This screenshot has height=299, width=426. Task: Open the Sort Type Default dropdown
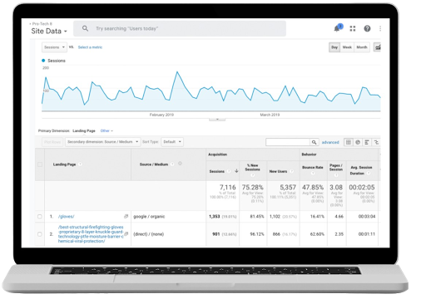172,142
